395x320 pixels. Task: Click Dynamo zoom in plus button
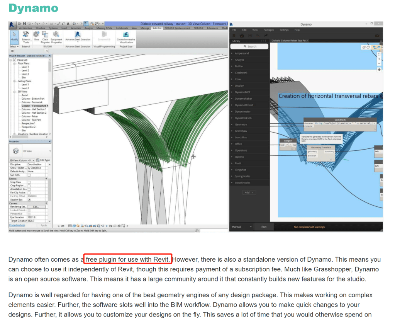379,59
